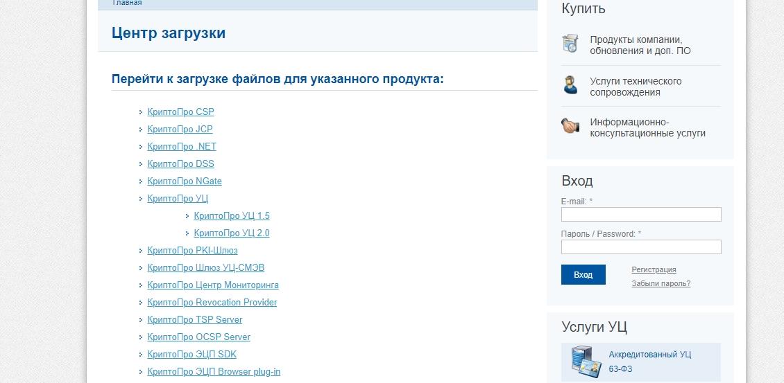Go to КриптоПро PKI-Шлюз downloads
Screen dimensions: 784x383
point(192,251)
